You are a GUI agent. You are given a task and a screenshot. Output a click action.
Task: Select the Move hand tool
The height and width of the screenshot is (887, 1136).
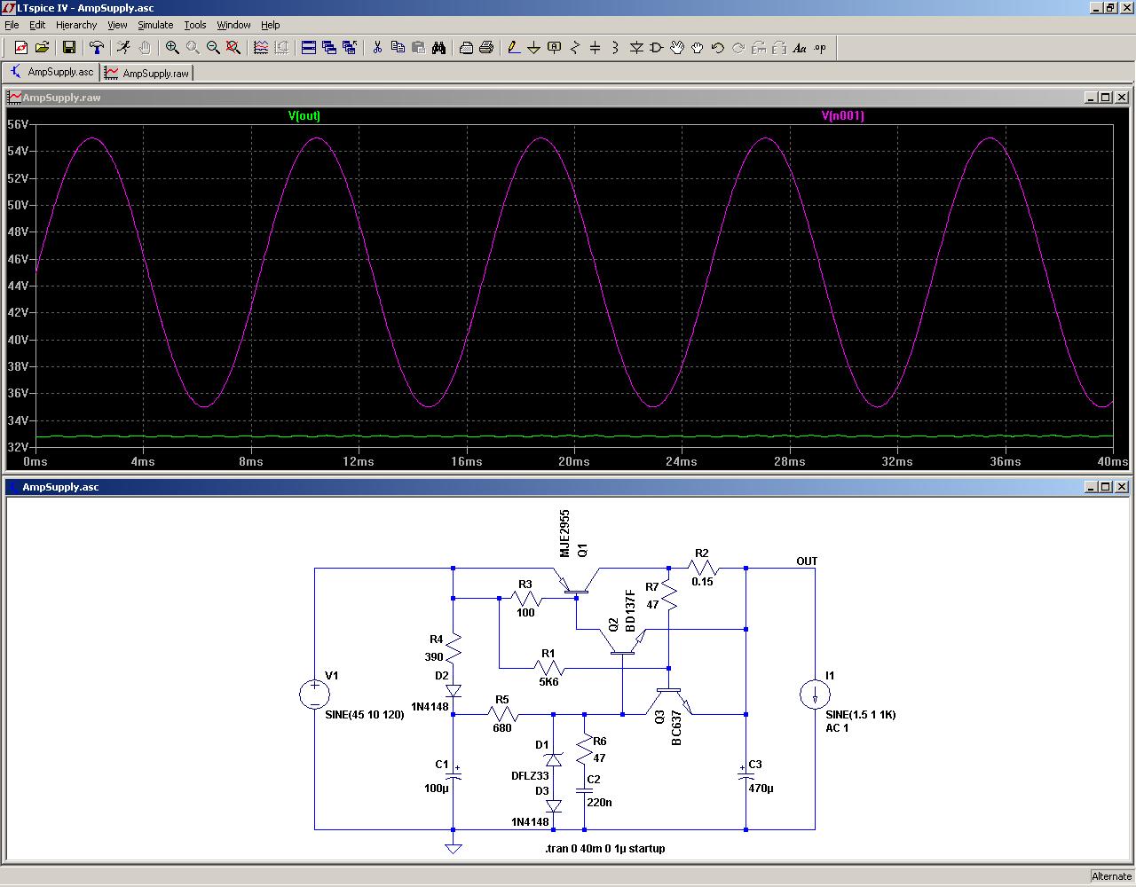(677, 48)
